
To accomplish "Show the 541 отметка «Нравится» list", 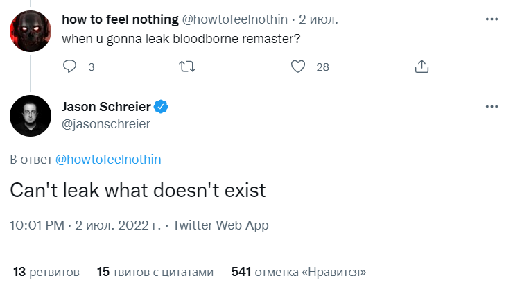I will point(299,272).
